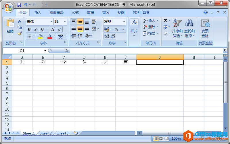Click Excel Help question mark
Image resolution: width=230 pixels, height=144 pixels.
206,13
